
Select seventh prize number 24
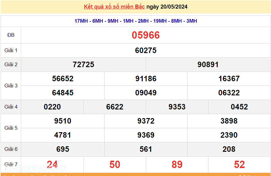tap(52, 164)
